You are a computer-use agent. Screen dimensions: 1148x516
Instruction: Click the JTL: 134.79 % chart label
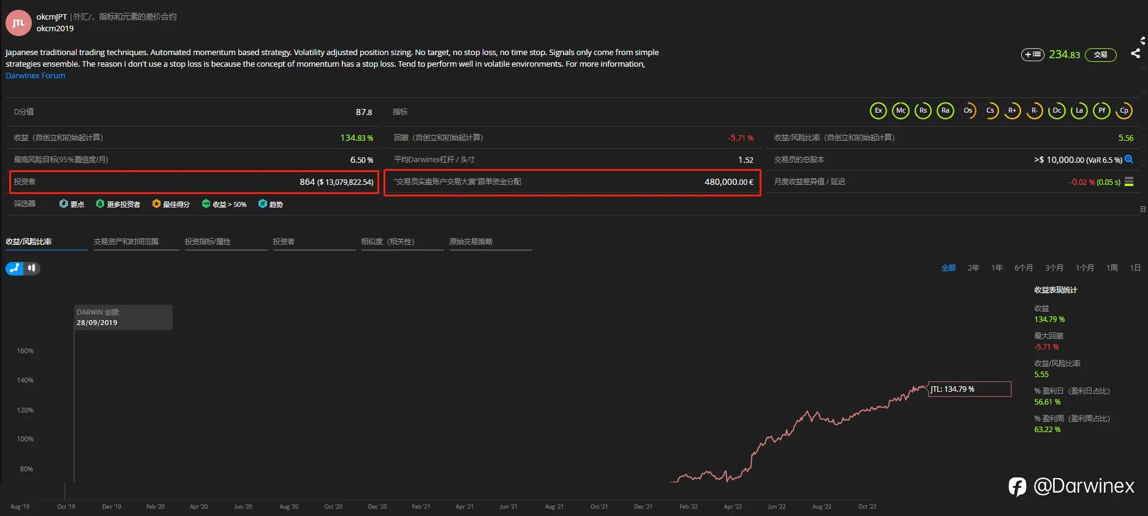coord(970,389)
